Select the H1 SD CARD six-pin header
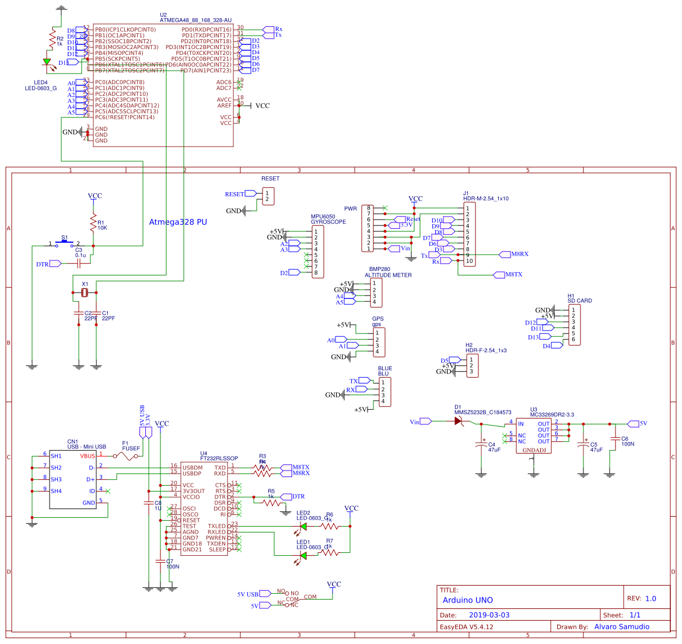682x644 pixels. point(575,325)
